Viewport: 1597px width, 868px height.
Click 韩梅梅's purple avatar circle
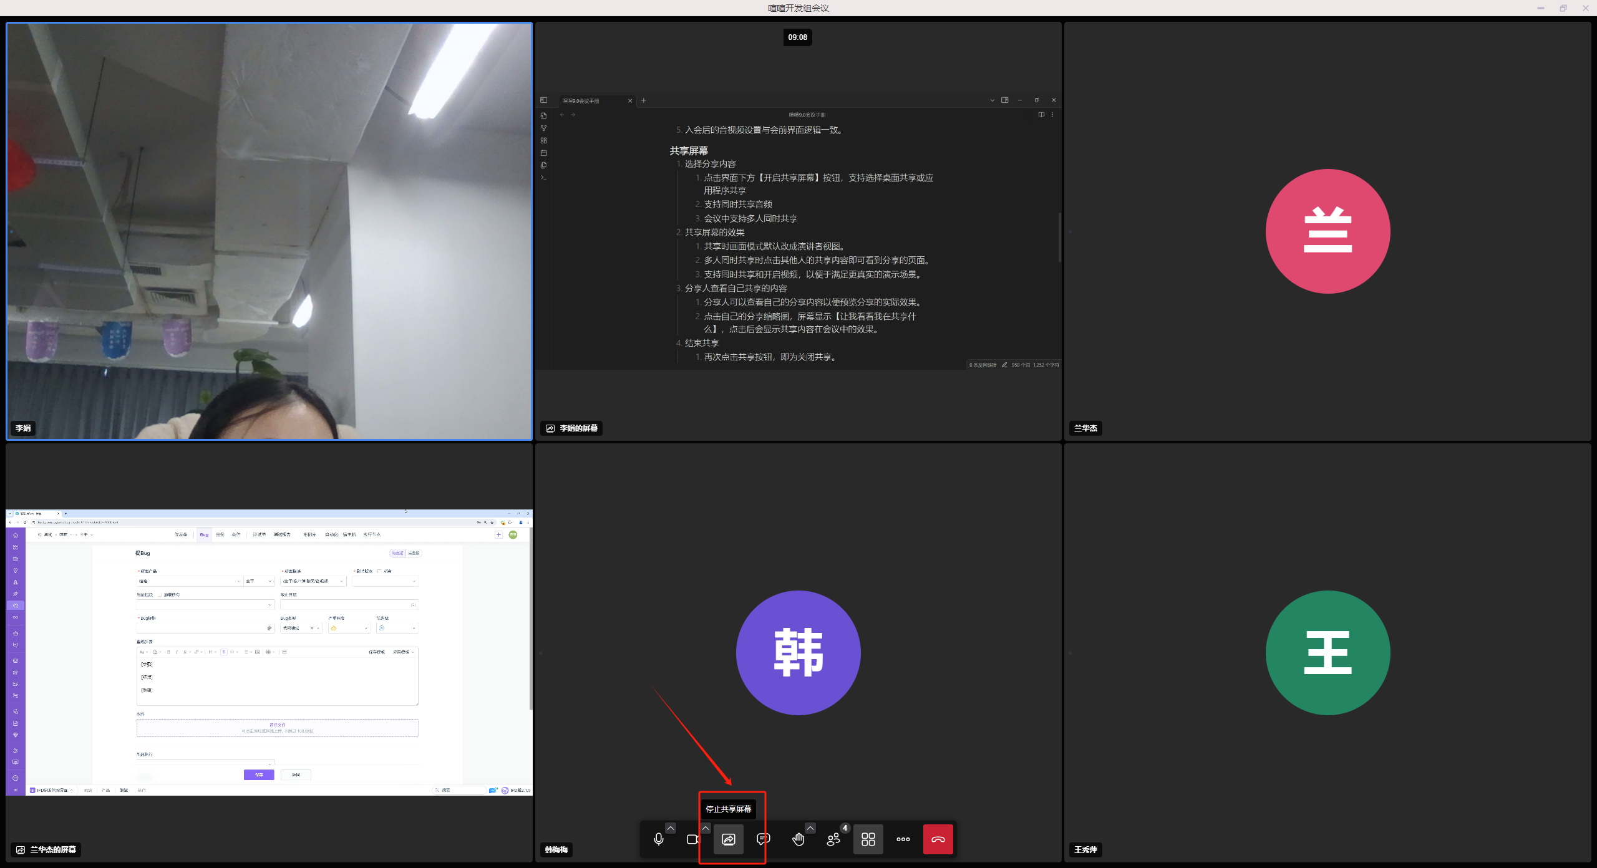click(x=798, y=652)
